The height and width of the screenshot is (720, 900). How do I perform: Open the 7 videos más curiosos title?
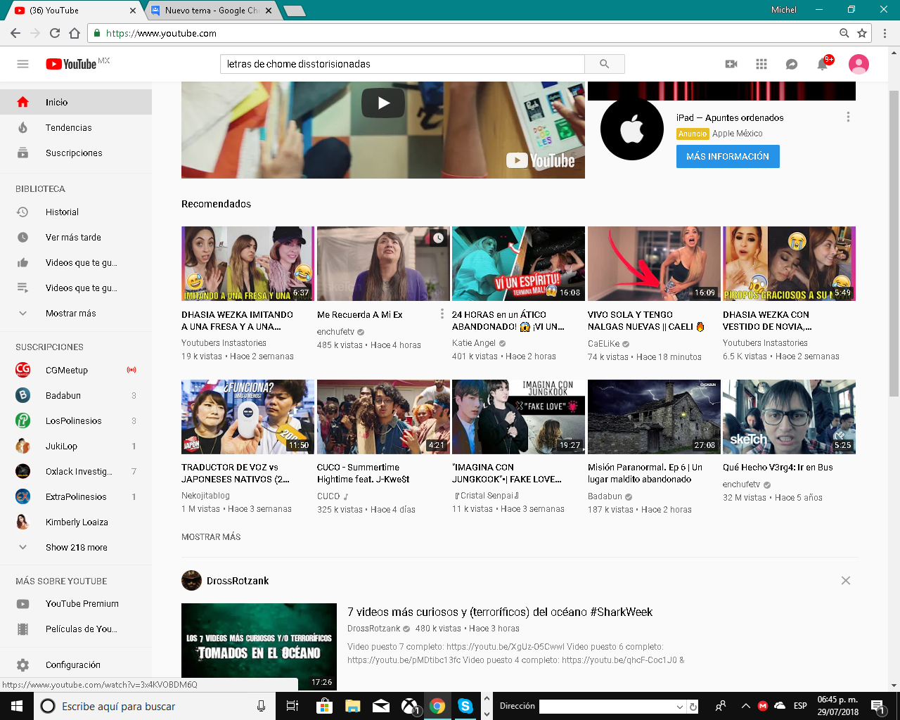click(x=500, y=612)
